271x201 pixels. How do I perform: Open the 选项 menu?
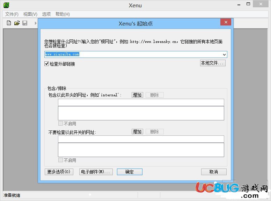coord(46,14)
